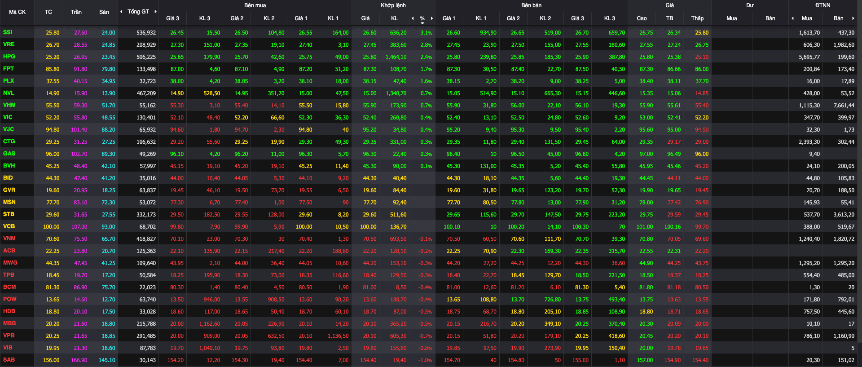Screen dimensions: 862x367
Task: Click left arrow before ĐTNN Mua header
Action: click(792, 18)
